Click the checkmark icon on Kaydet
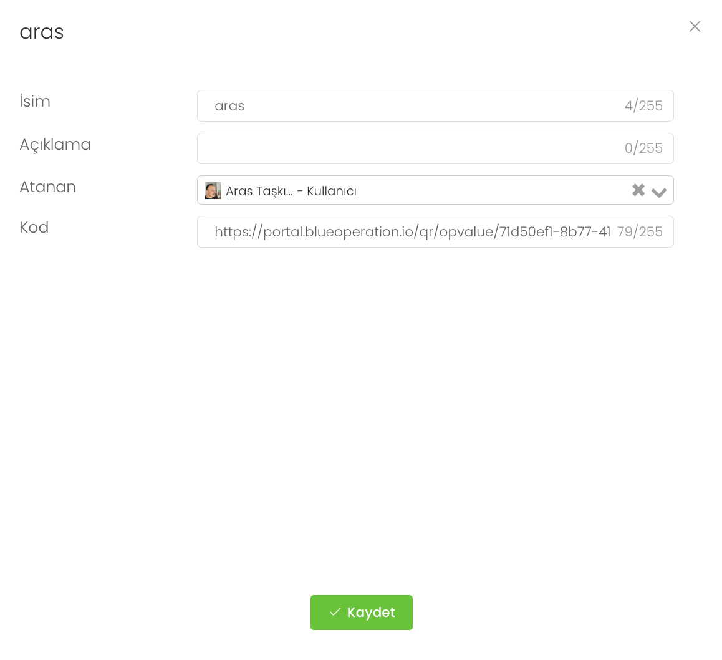 tap(335, 613)
